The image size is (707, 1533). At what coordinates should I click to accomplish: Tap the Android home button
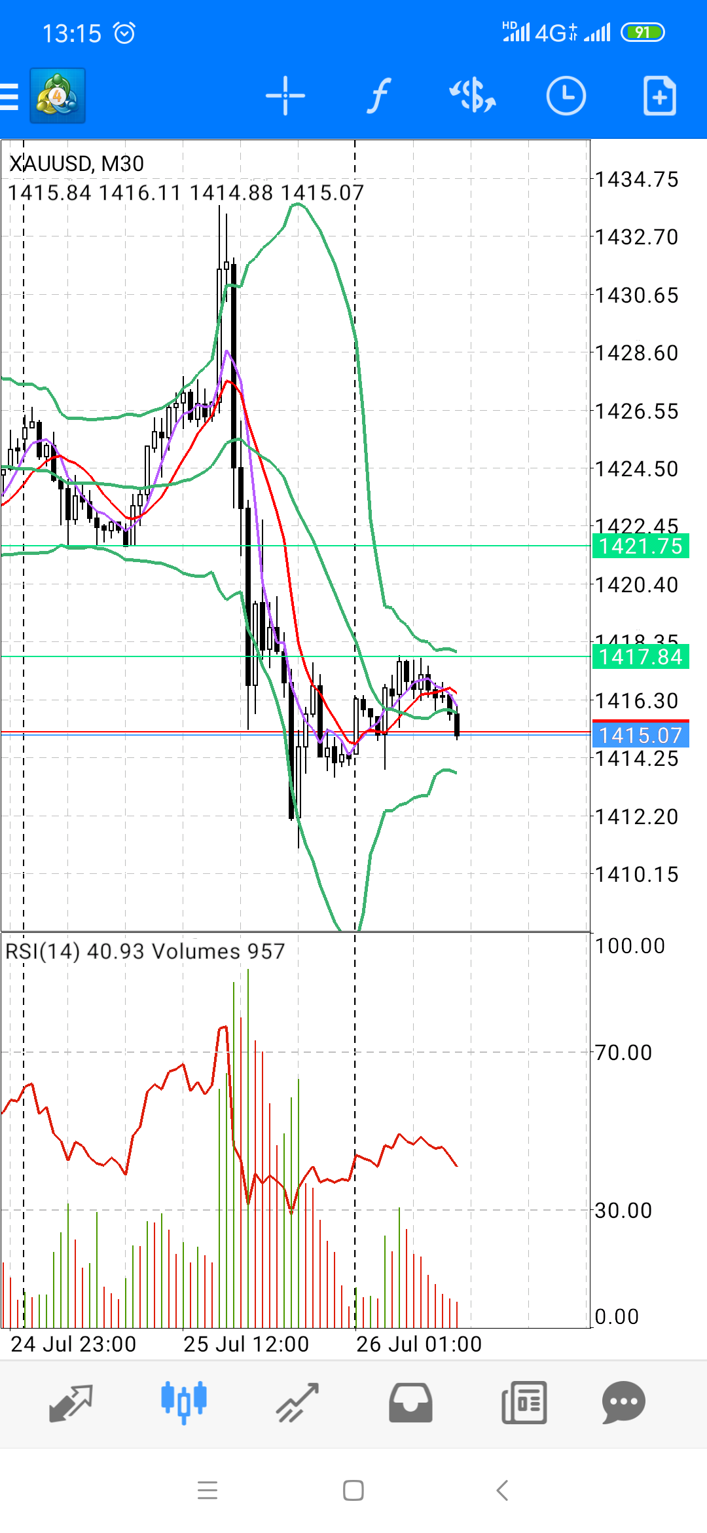point(353,1490)
